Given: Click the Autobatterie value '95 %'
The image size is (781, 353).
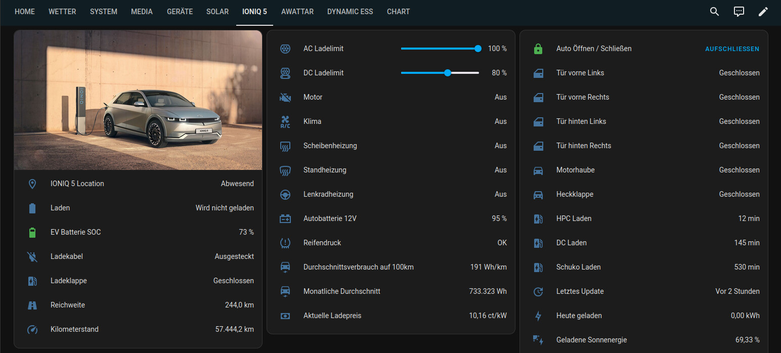Looking at the screenshot, I should click(x=499, y=218).
